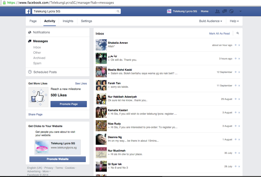Archive Kamalia Kastari conversation
Image resolution: width=261 pixels, height=177 pixels.
[x=239, y=113]
